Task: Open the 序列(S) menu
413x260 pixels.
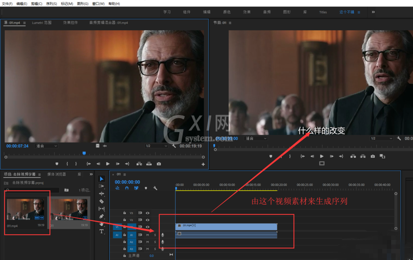Action: coord(52,4)
